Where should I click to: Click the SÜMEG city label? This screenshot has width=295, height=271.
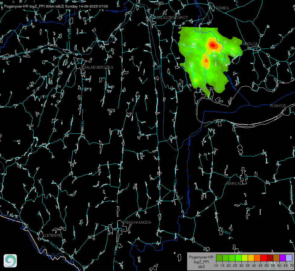[222, 8]
